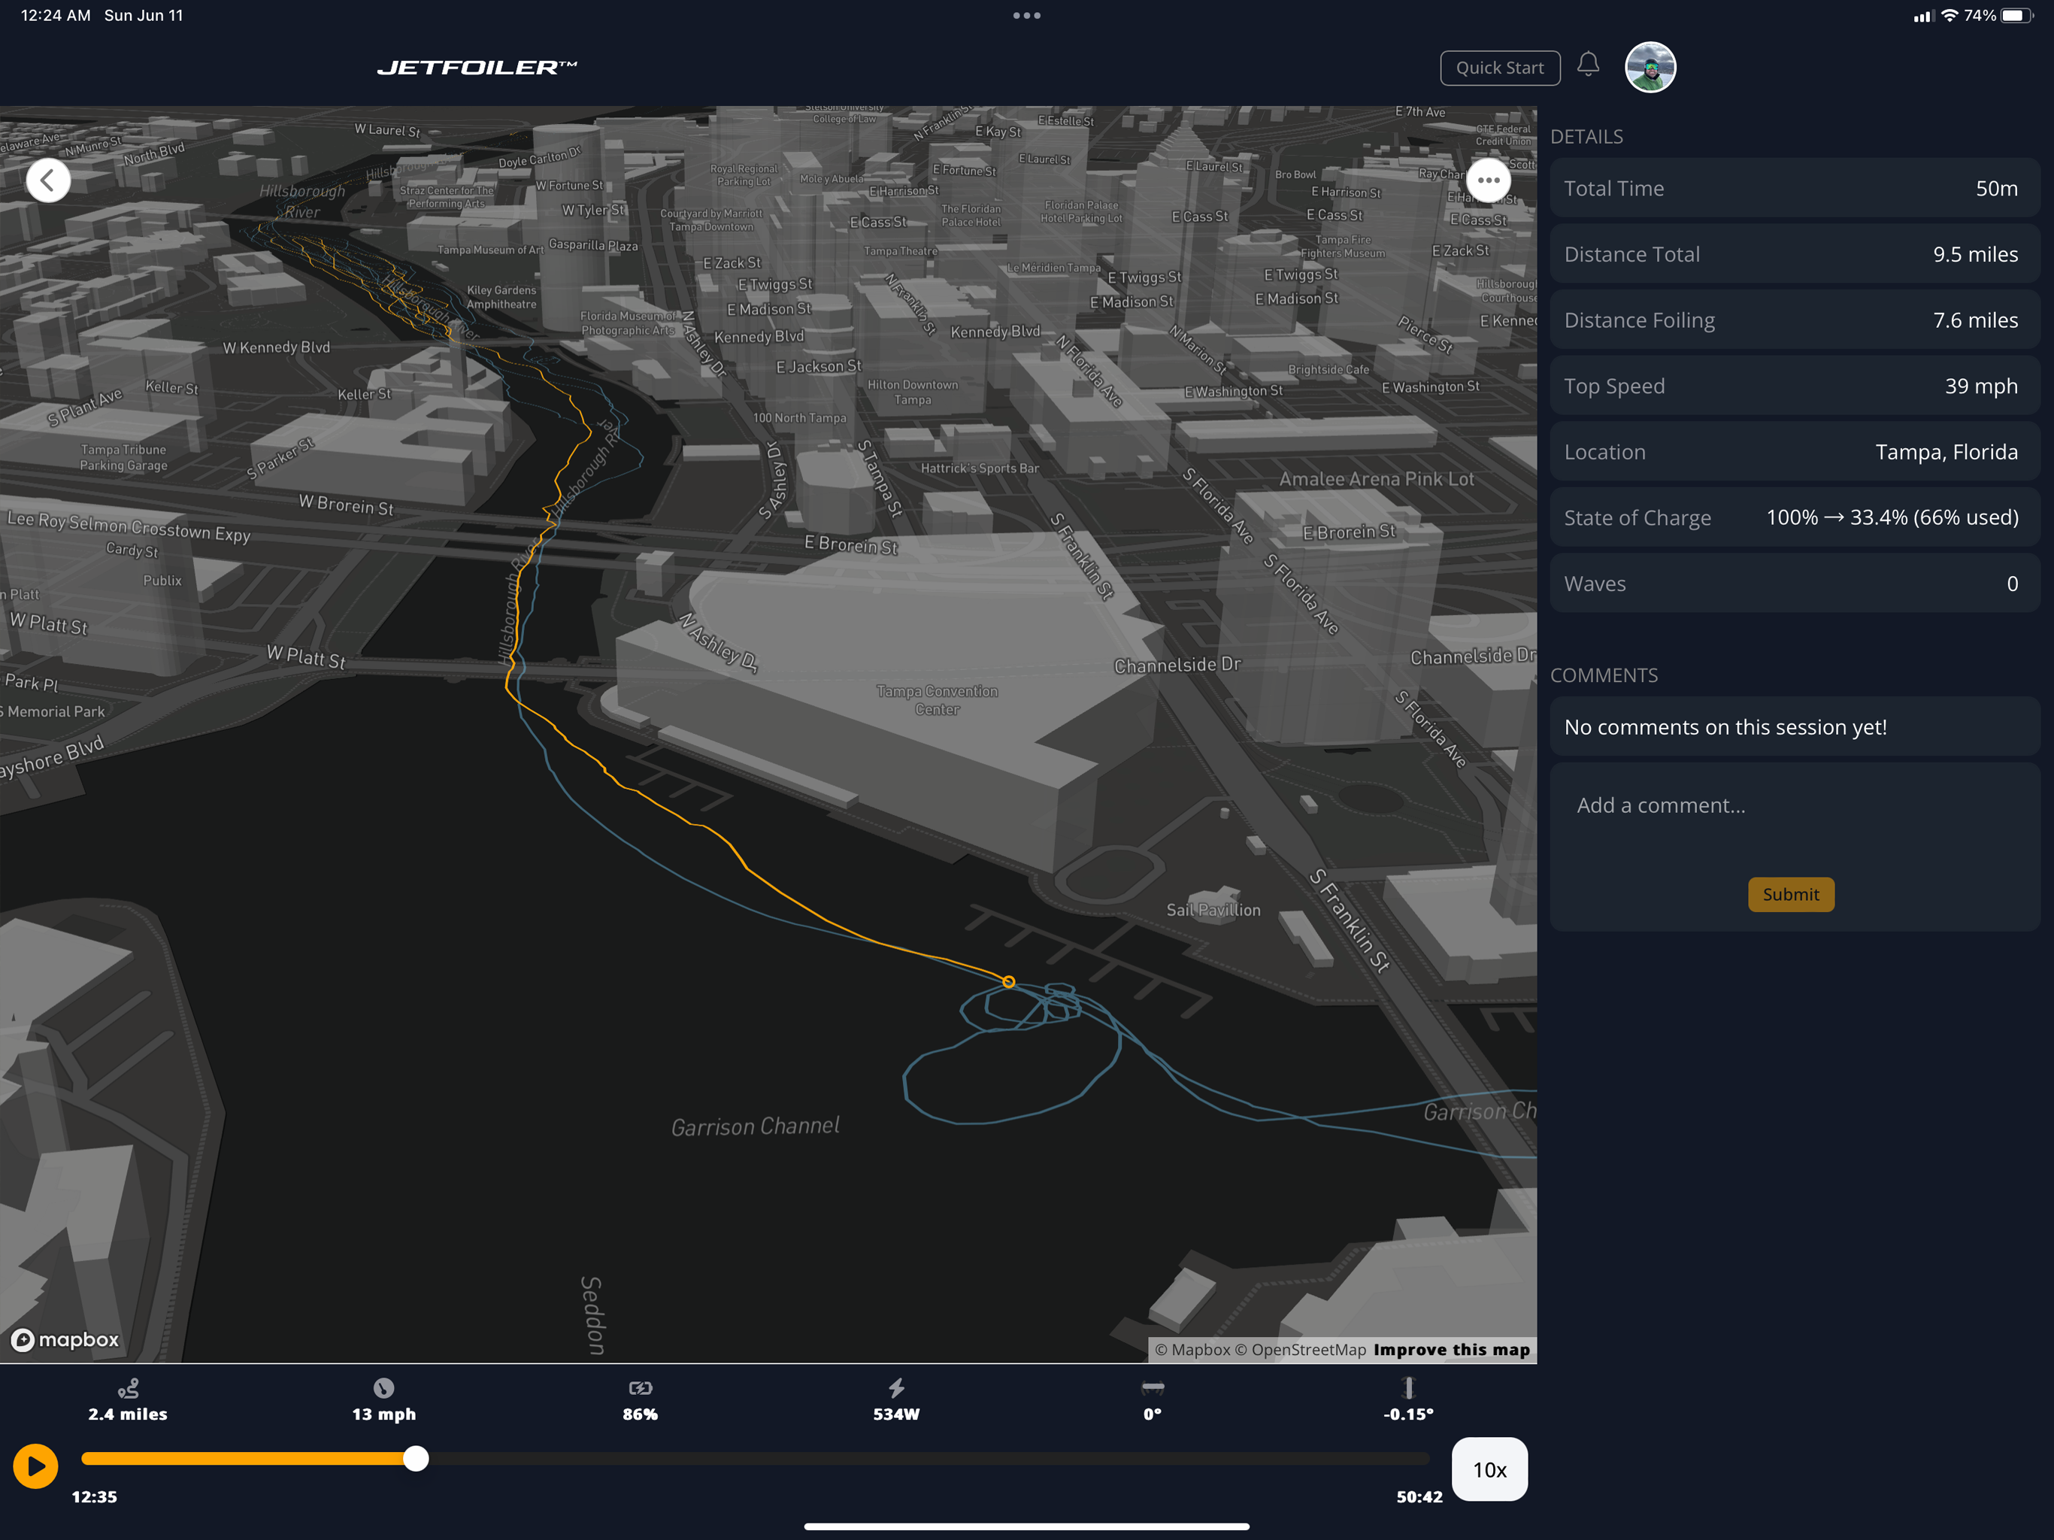Select the Top Speed 39 mph row

click(1794, 386)
